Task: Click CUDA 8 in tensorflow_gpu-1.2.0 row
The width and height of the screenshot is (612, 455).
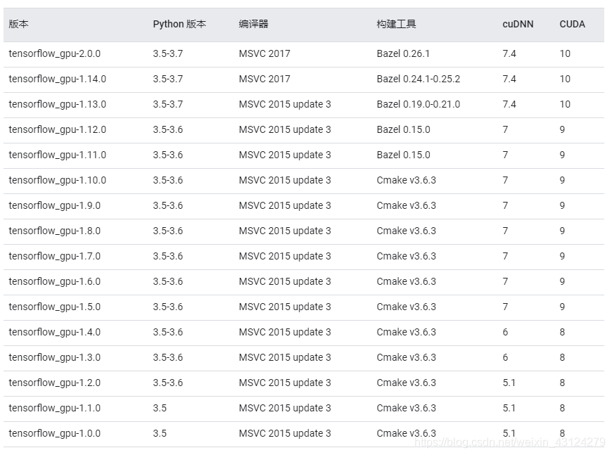Action: pyautogui.click(x=562, y=383)
